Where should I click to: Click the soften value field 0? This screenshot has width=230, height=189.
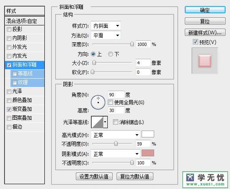pyautogui.click(x=143, y=72)
